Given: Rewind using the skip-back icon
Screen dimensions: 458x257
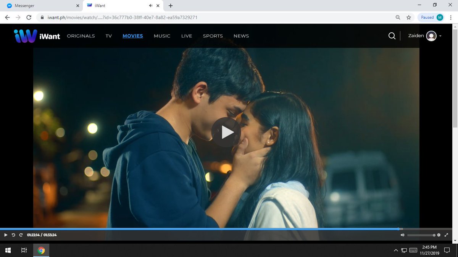Looking at the screenshot, I should pyautogui.click(x=13, y=235).
